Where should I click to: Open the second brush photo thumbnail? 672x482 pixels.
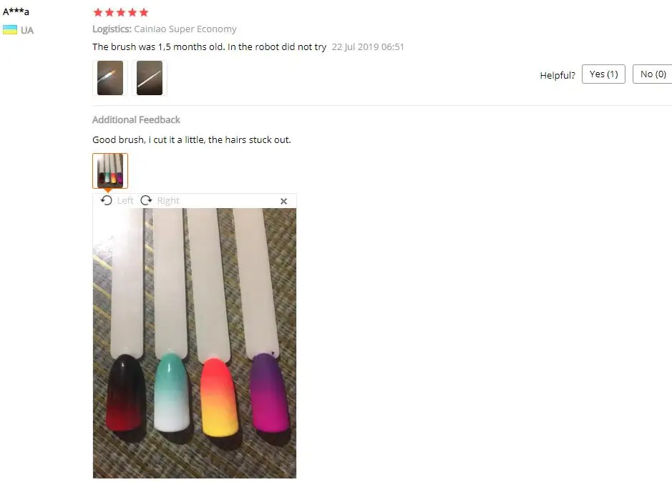(149, 77)
